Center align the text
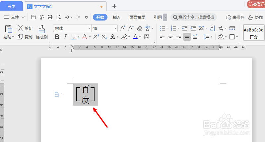 pos(170,37)
